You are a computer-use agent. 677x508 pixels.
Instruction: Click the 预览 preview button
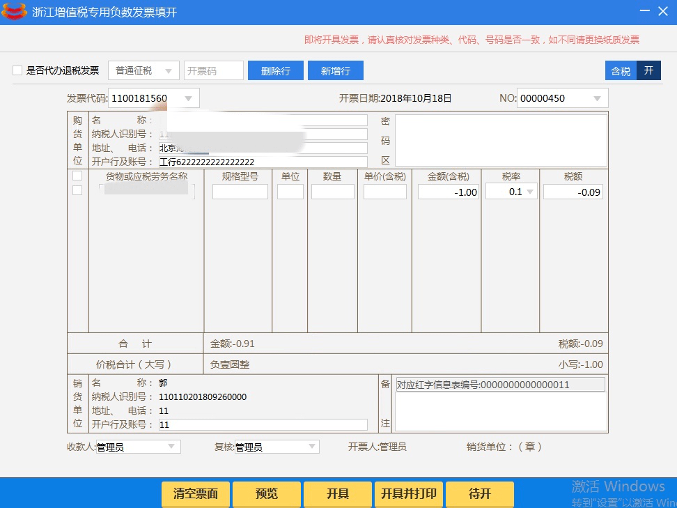point(267,493)
